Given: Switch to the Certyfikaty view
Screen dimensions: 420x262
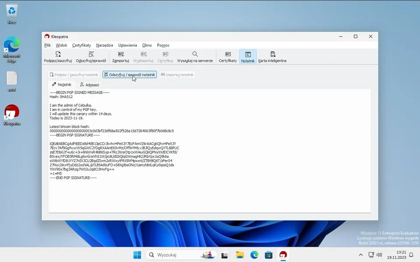Looking at the screenshot, I should 228,57.
